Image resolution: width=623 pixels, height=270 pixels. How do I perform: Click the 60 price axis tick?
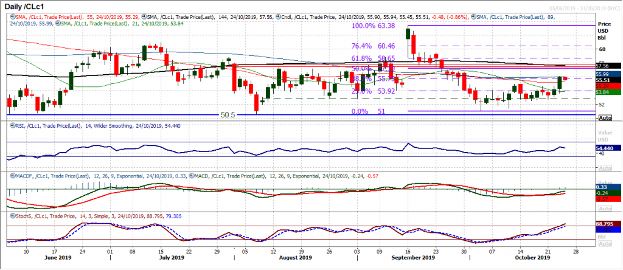click(602, 49)
